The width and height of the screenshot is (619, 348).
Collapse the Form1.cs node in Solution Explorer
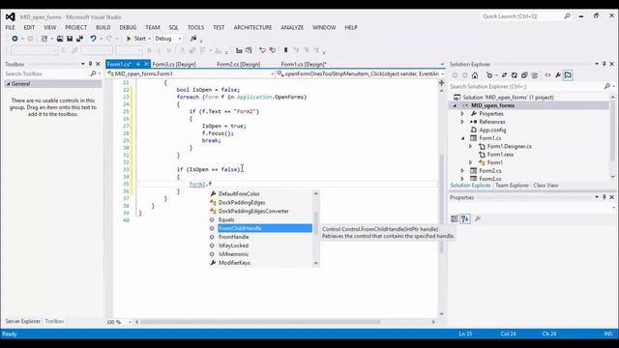[x=462, y=138]
